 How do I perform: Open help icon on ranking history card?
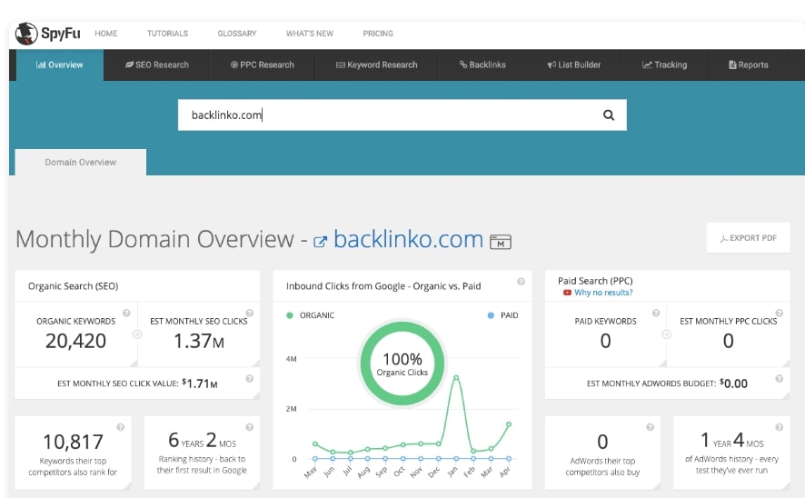tap(250, 427)
